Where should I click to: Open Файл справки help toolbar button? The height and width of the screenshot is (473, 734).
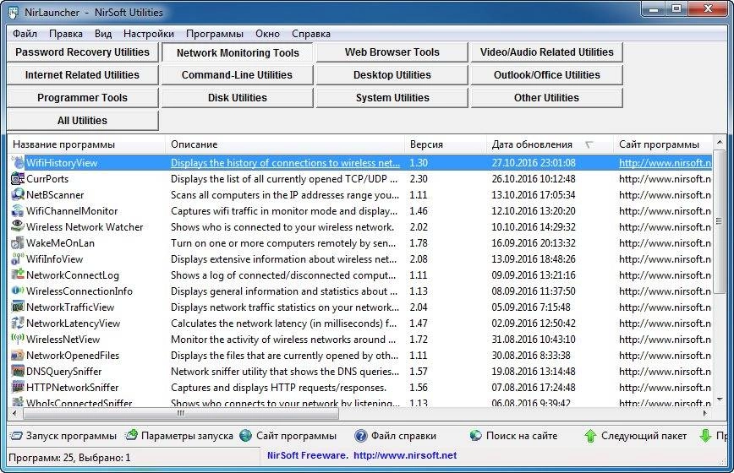coord(396,436)
